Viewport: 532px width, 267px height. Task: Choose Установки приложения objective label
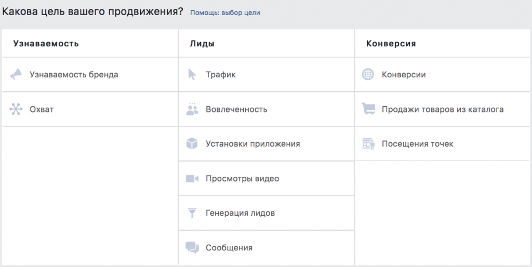253,144
